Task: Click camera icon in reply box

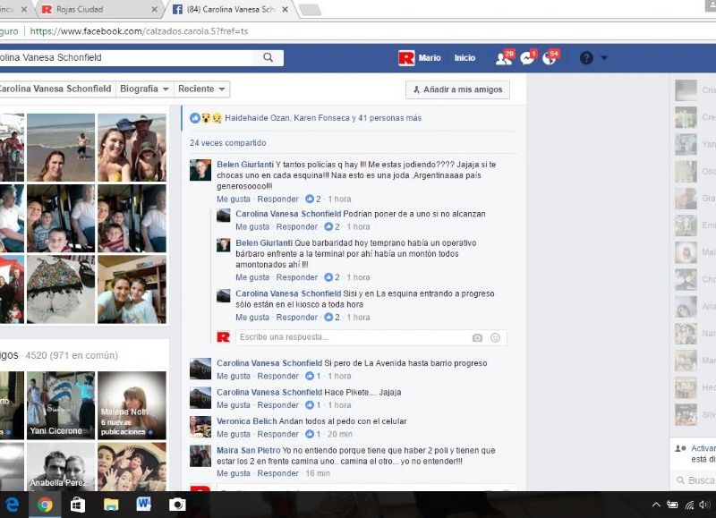Action: [477, 337]
